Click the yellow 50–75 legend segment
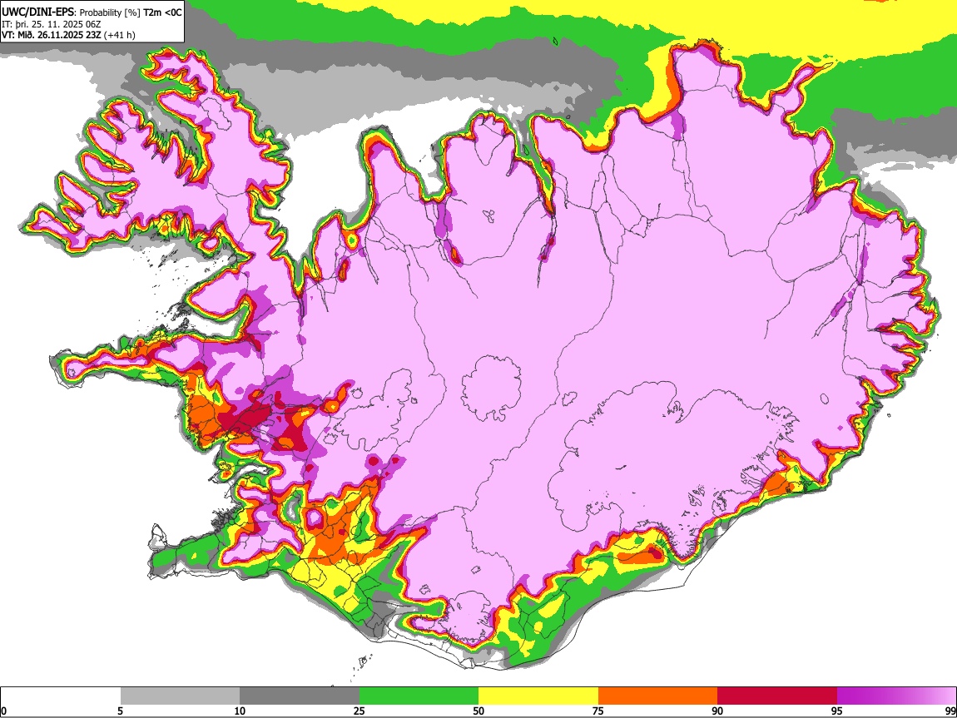Viewport: 957px width, 718px height. [x=538, y=696]
